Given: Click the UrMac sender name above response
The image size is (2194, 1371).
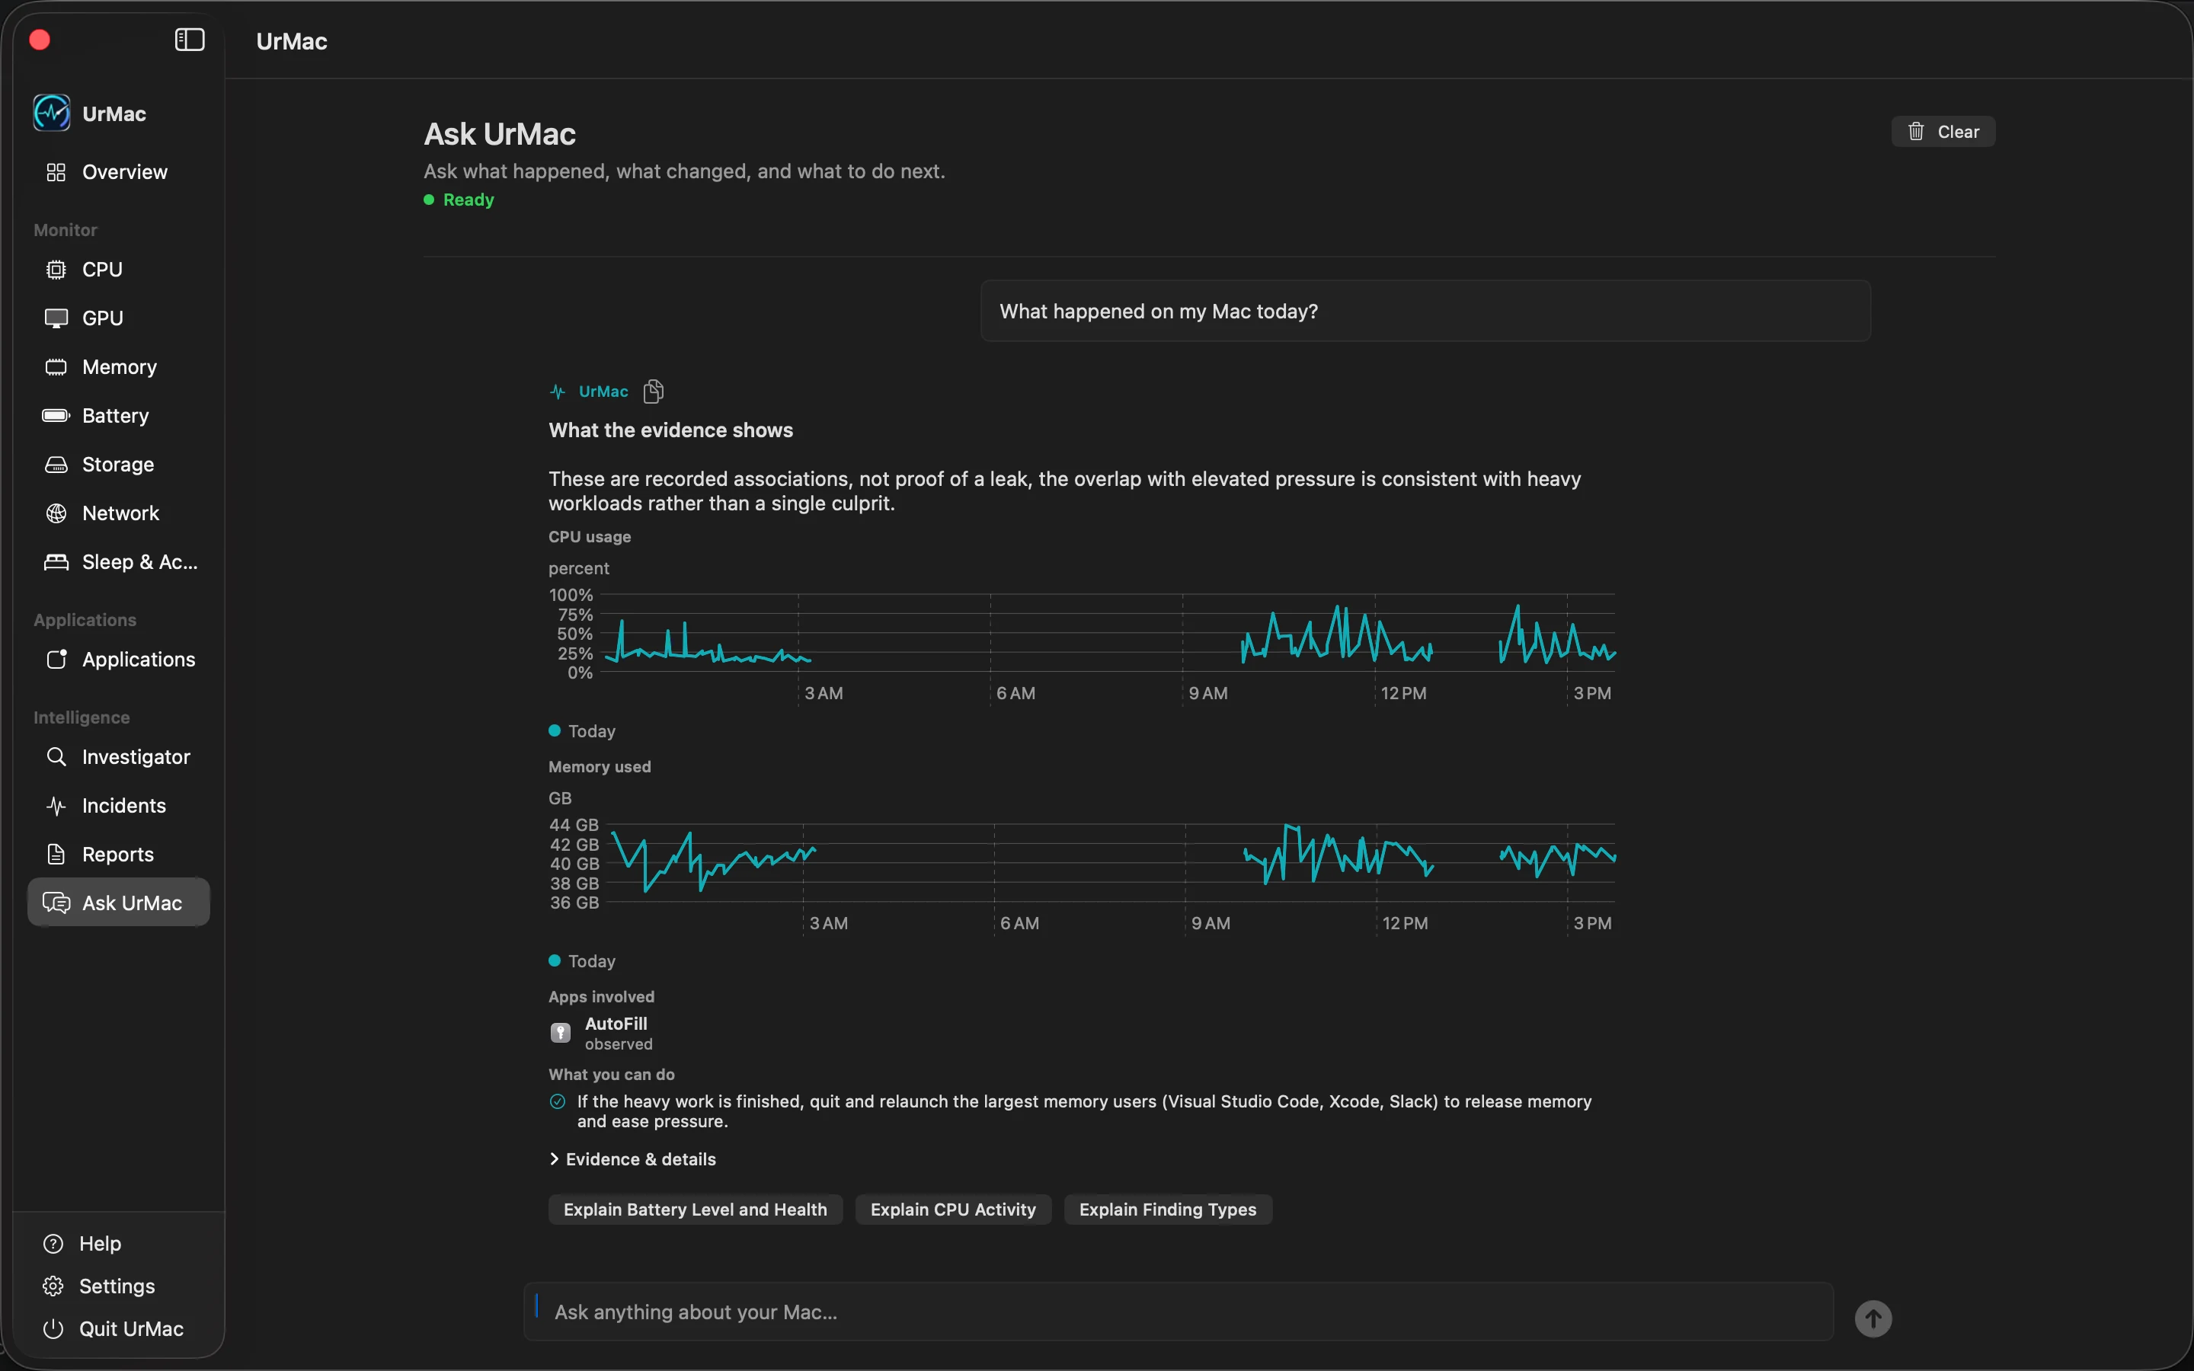Looking at the screenshot, I should tap(603, 391).
